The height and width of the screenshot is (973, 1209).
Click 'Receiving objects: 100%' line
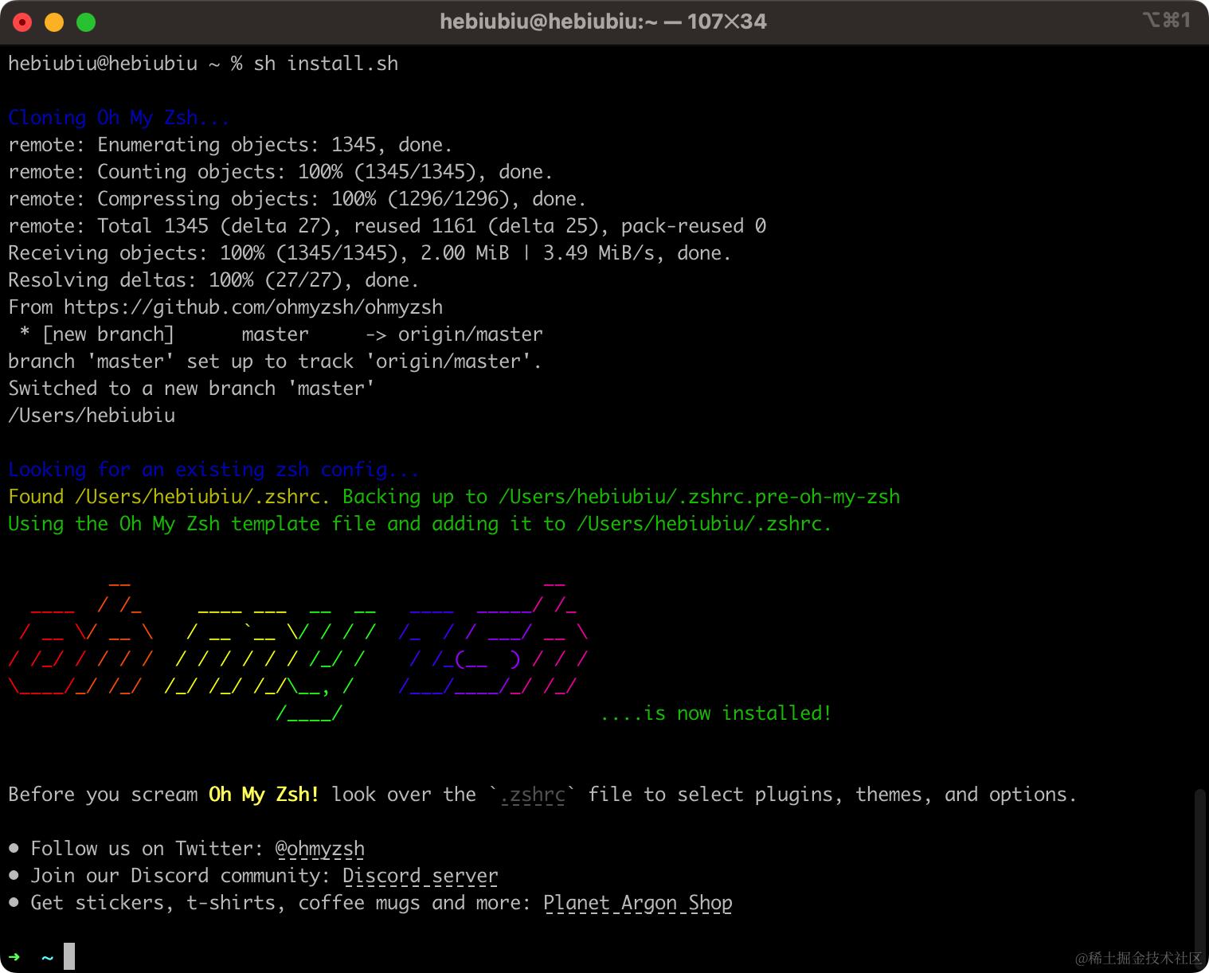[x=370, y=253]
